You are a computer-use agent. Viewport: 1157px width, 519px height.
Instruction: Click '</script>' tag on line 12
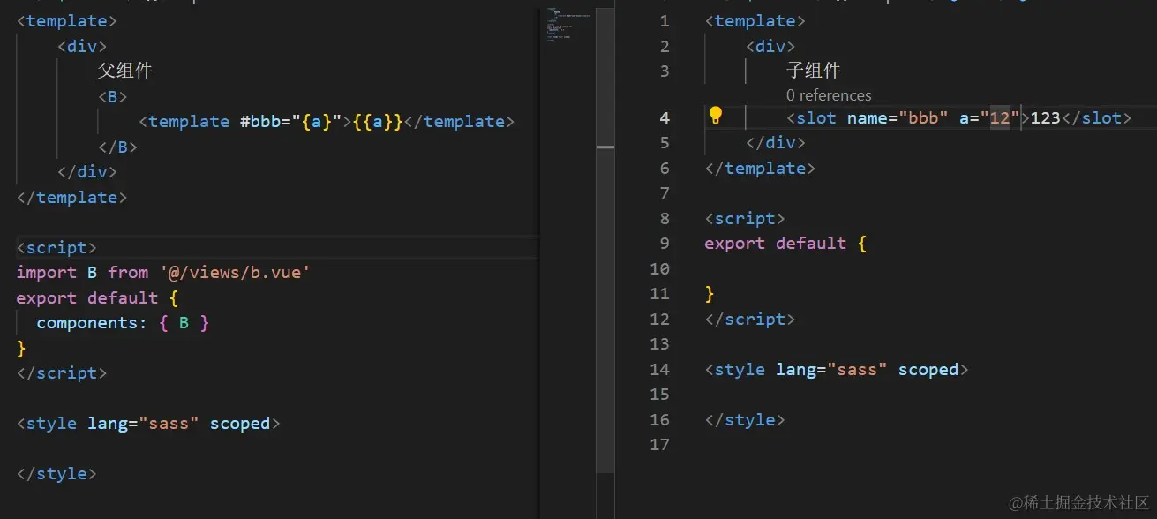coord(749,319)
